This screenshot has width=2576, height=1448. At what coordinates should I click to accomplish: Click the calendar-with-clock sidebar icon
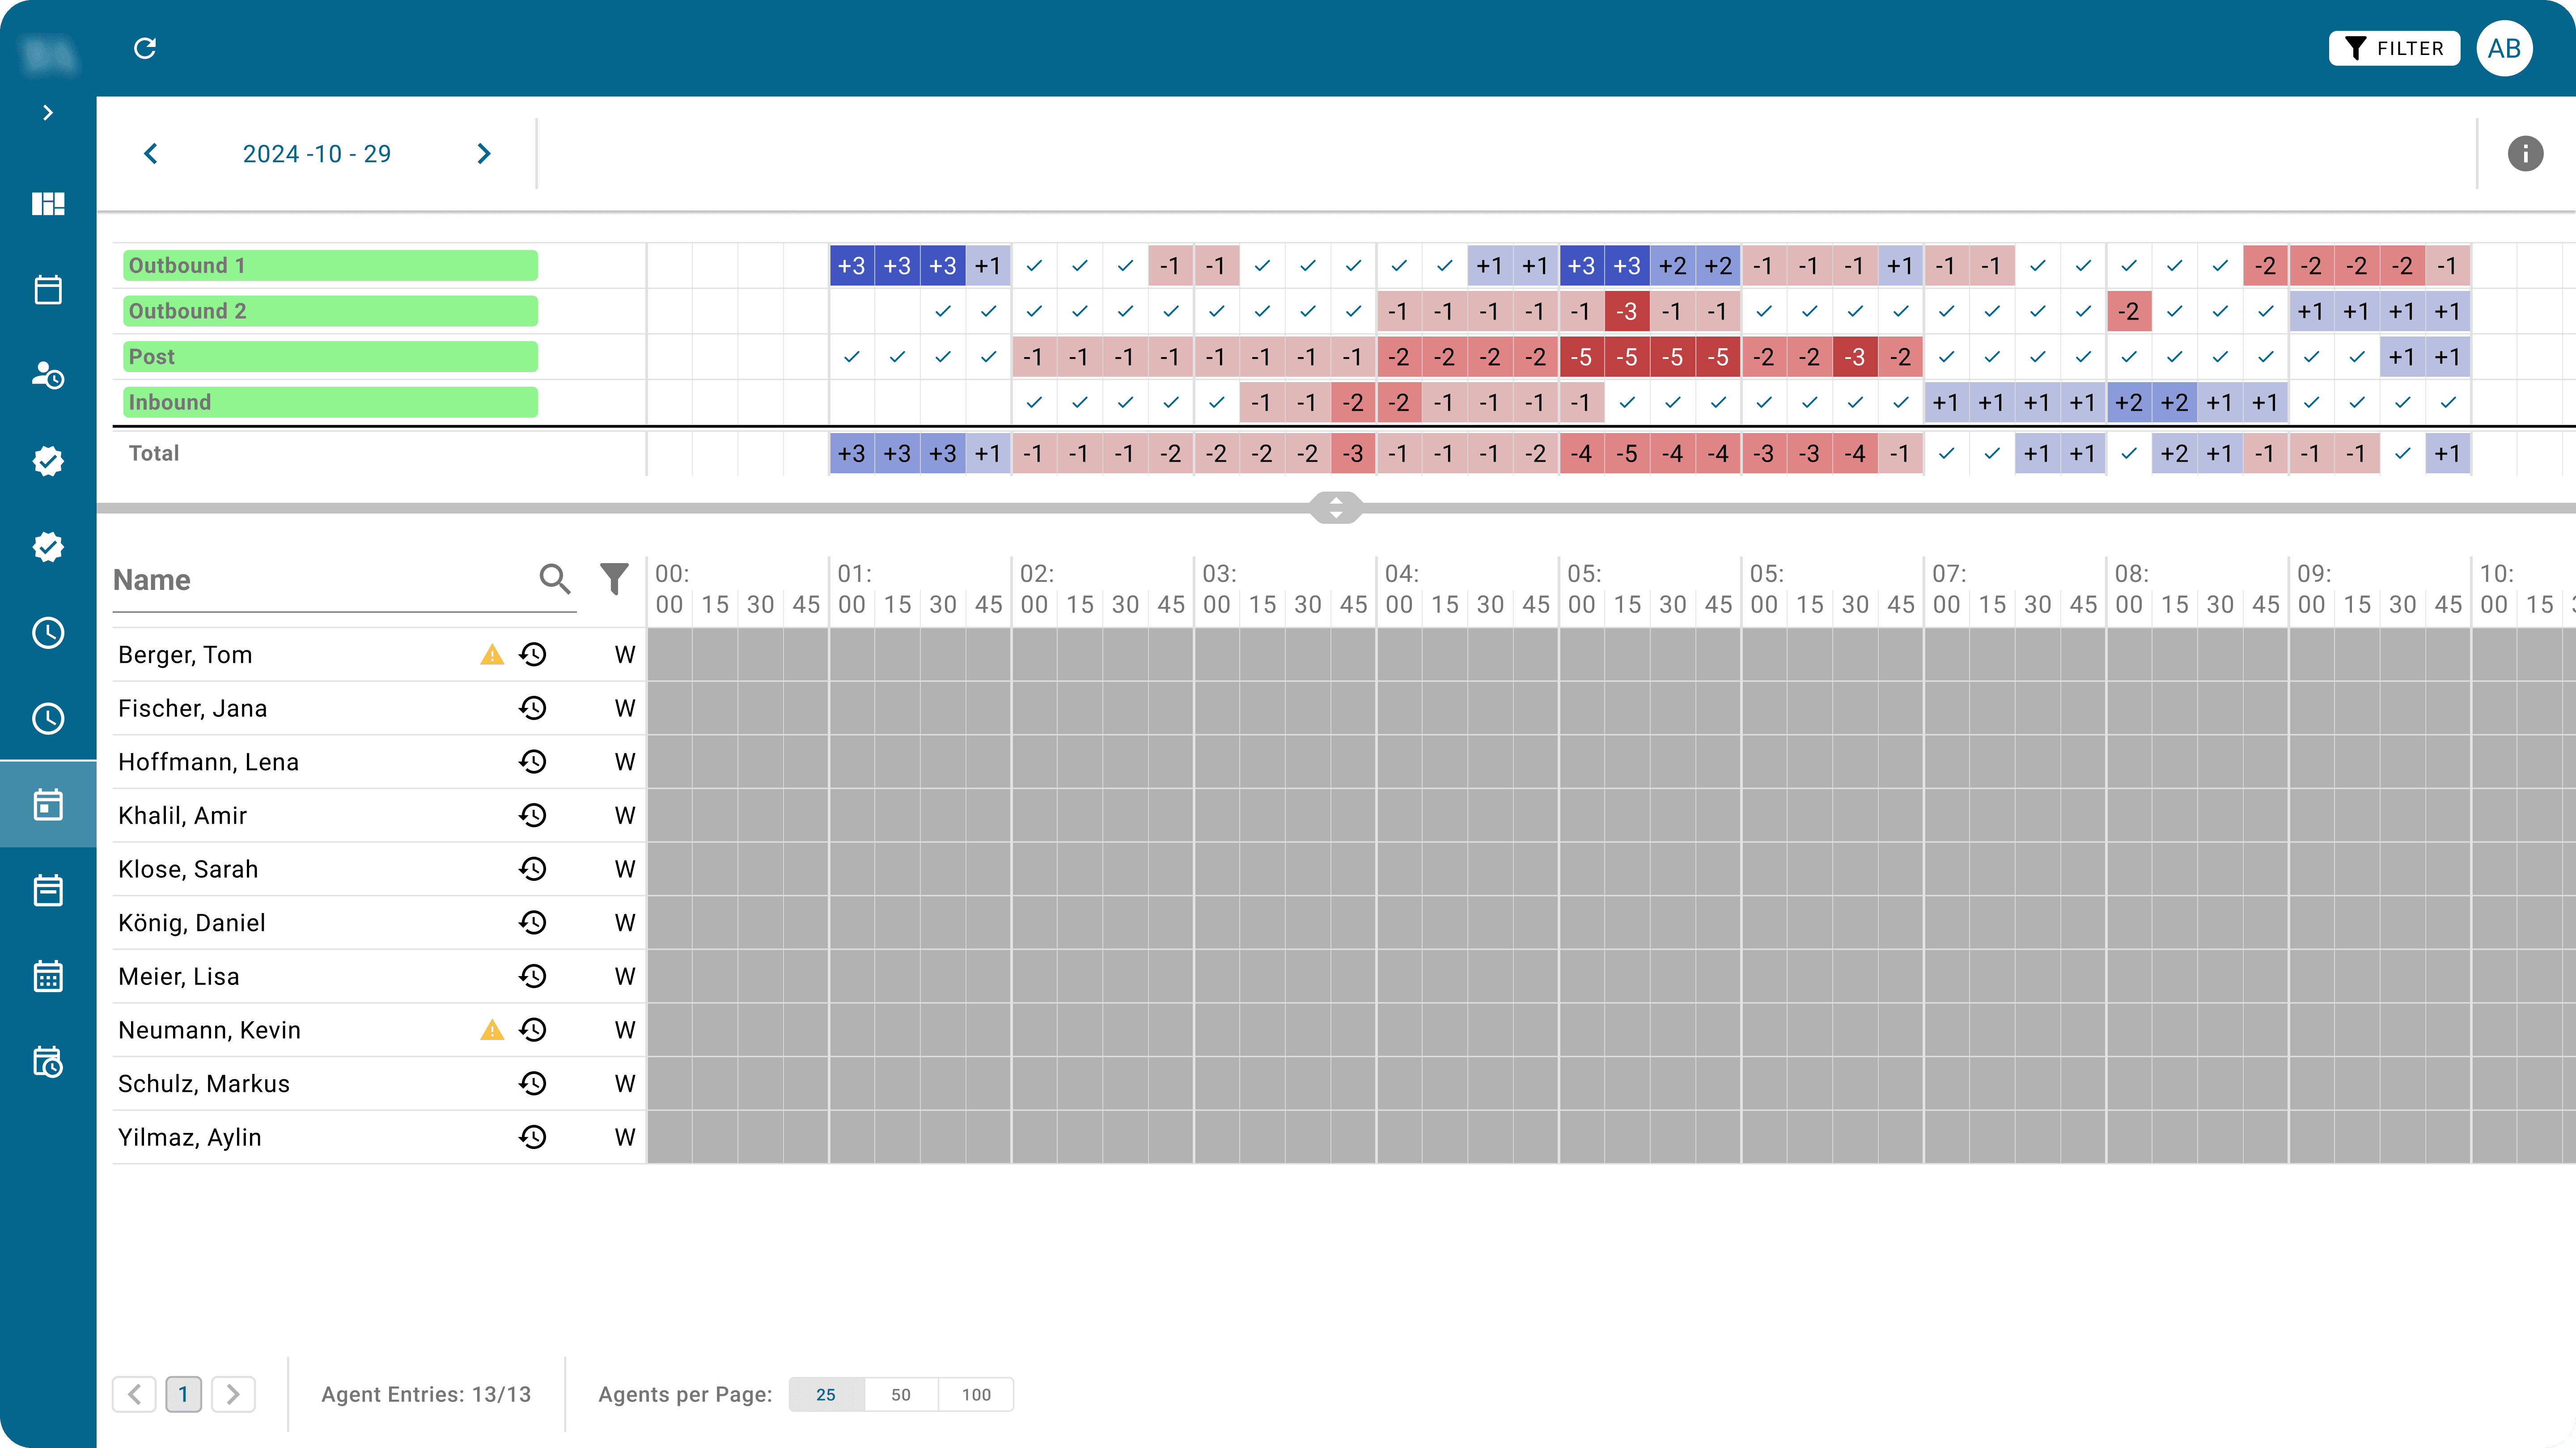tap(48, 1062)
